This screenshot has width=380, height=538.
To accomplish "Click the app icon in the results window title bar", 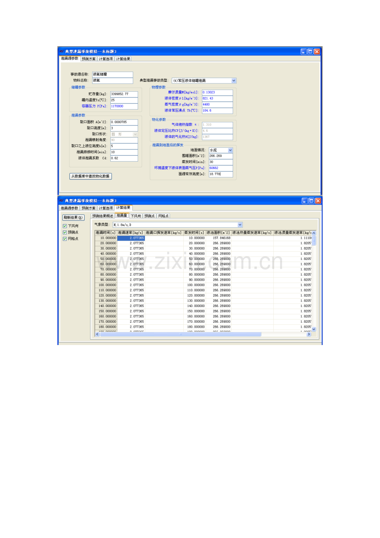I will click(x=62, y=201).
